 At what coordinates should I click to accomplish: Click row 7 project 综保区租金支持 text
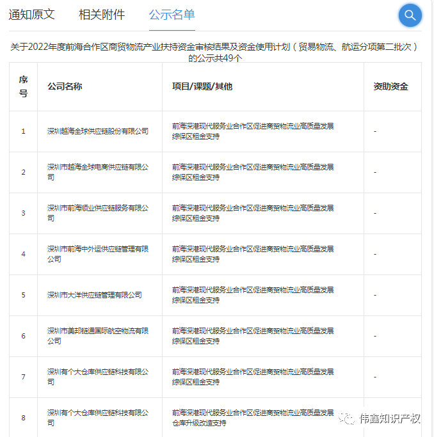tap(196, 382)
